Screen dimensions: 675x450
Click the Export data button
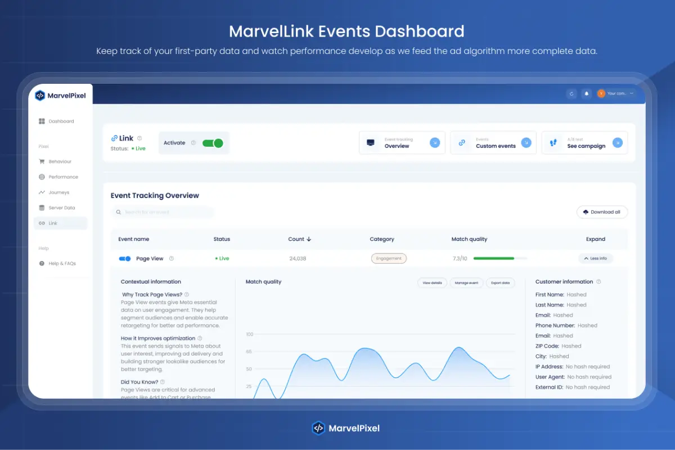(x=500, y=283)
